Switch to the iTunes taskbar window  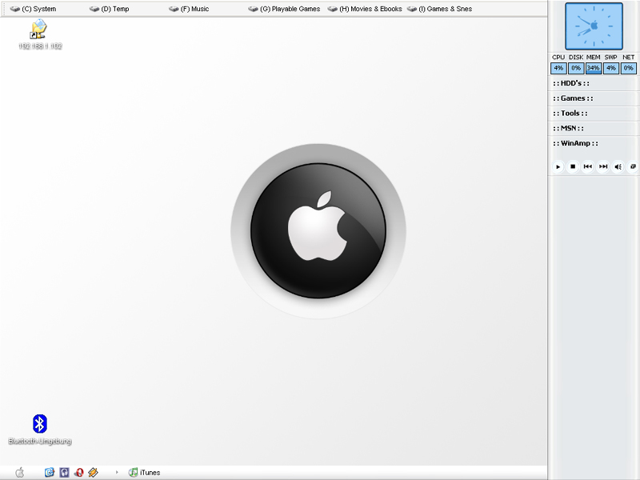(x=145, y=472)
